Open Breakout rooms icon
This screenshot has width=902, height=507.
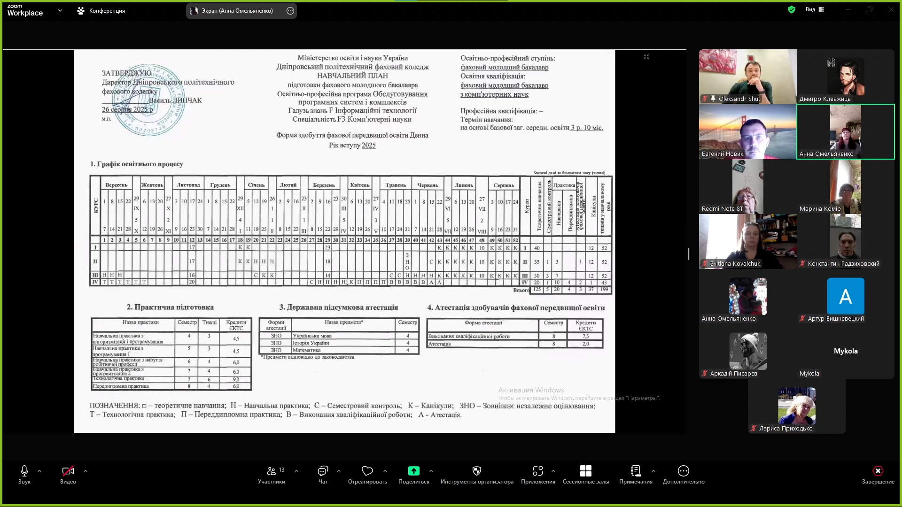click(586, 471)
